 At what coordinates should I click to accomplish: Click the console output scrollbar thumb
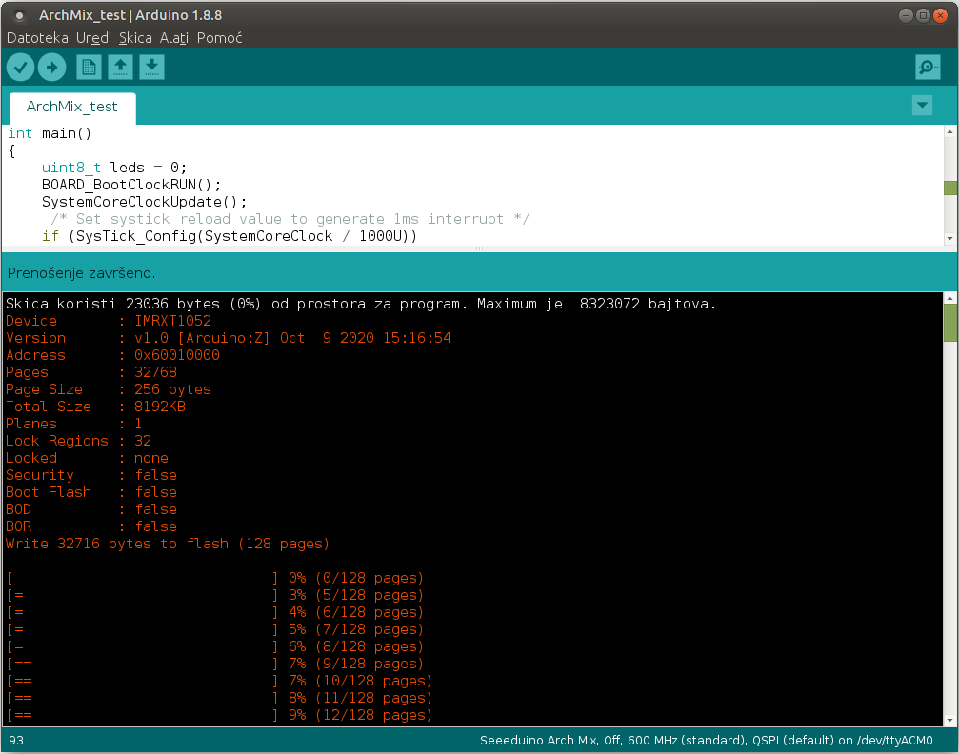[x=949, y=324]
